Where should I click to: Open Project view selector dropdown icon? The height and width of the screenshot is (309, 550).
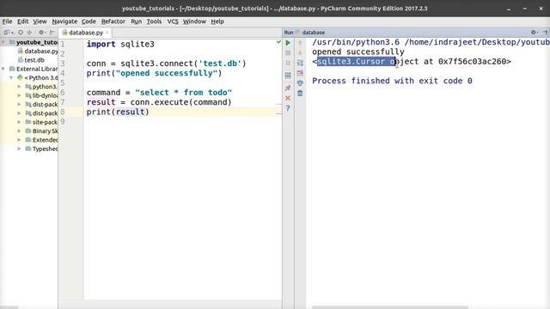click(9, 33)
